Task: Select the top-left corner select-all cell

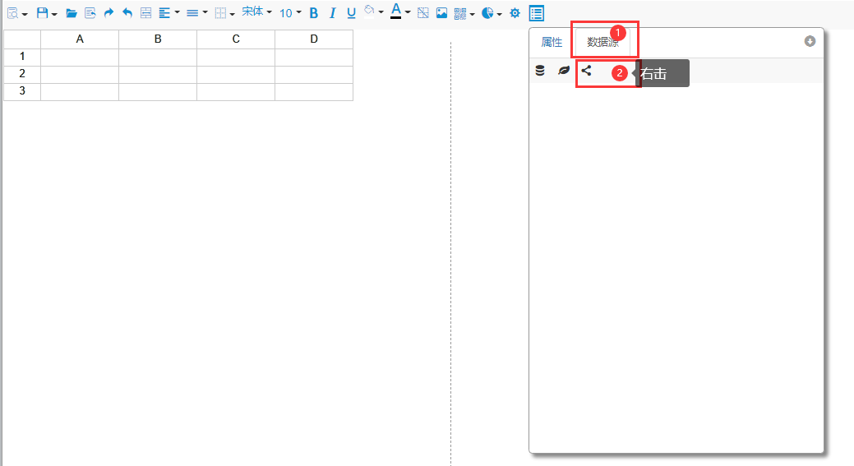Action: coord(22,39)
